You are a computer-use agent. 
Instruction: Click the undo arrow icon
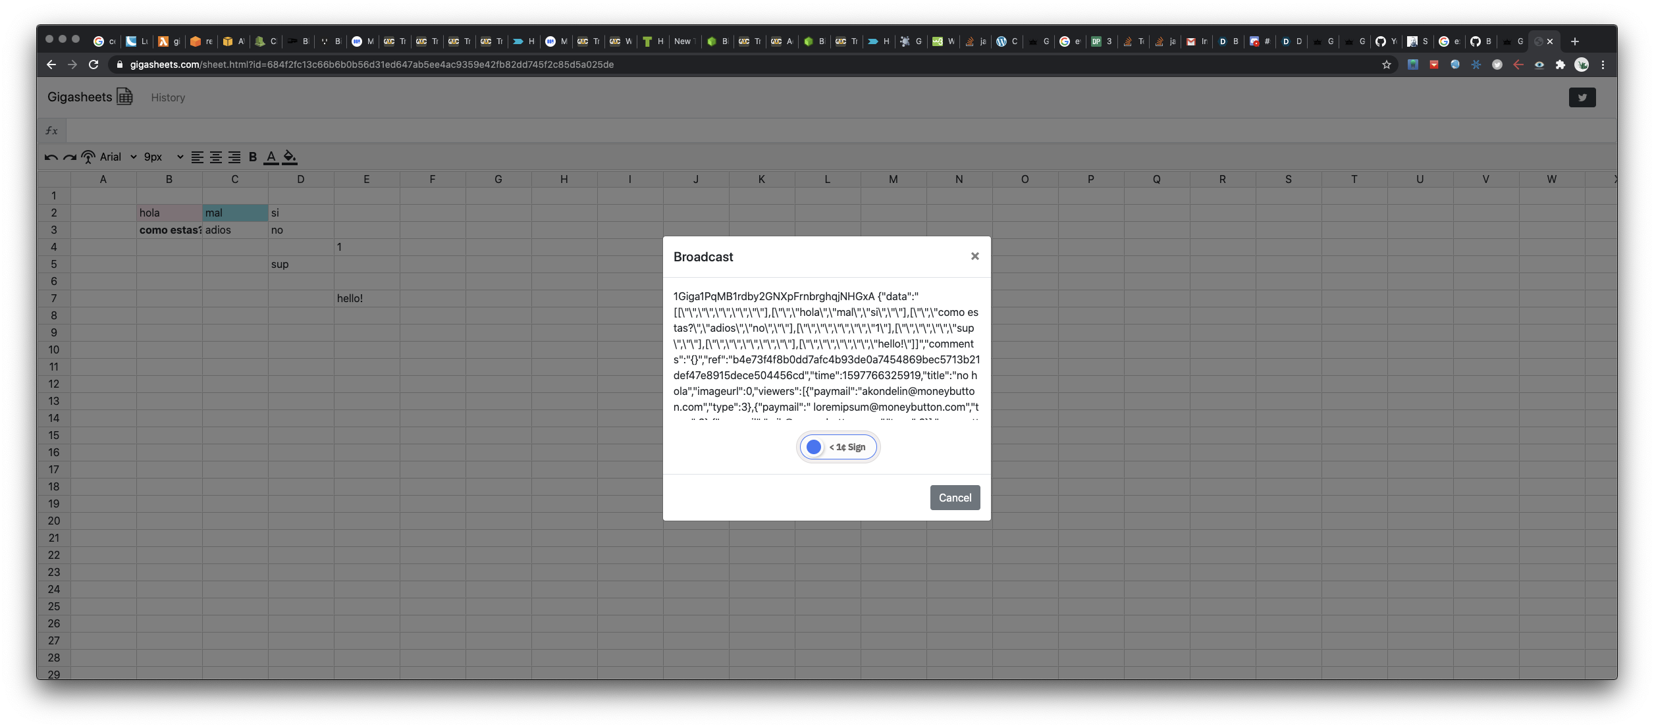[51, 157]
